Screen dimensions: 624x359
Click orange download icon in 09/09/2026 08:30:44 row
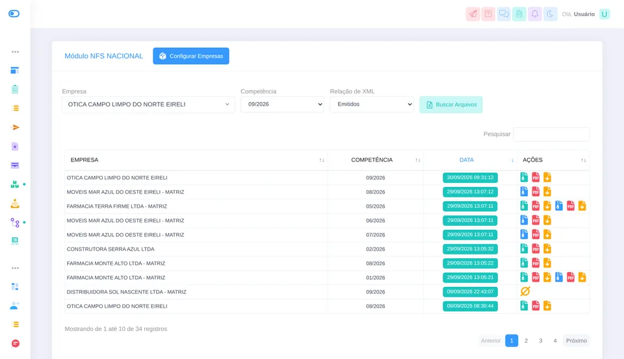coord(547,306)
